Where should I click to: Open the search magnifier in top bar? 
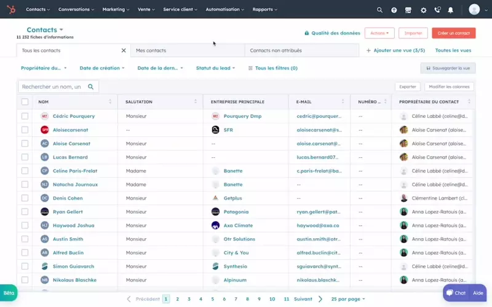point(379,10)
